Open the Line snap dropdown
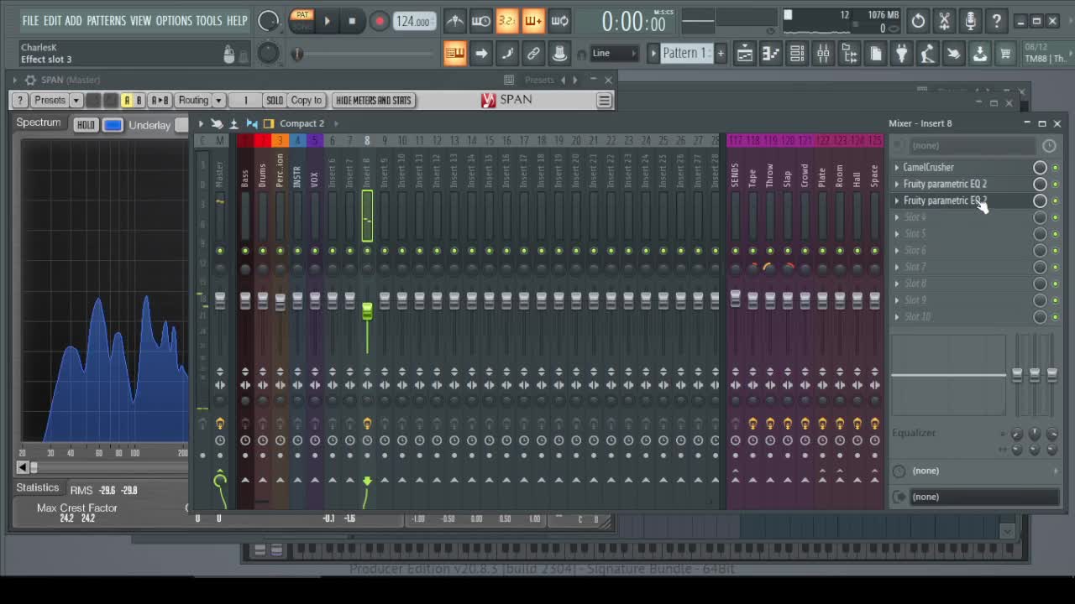The width and height of the screenshot is (1075, 604). tap(615, 54)
